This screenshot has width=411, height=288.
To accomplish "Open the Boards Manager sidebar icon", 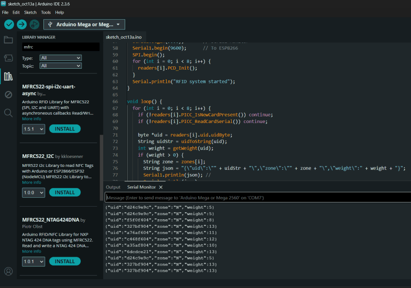I will (8, 58).
